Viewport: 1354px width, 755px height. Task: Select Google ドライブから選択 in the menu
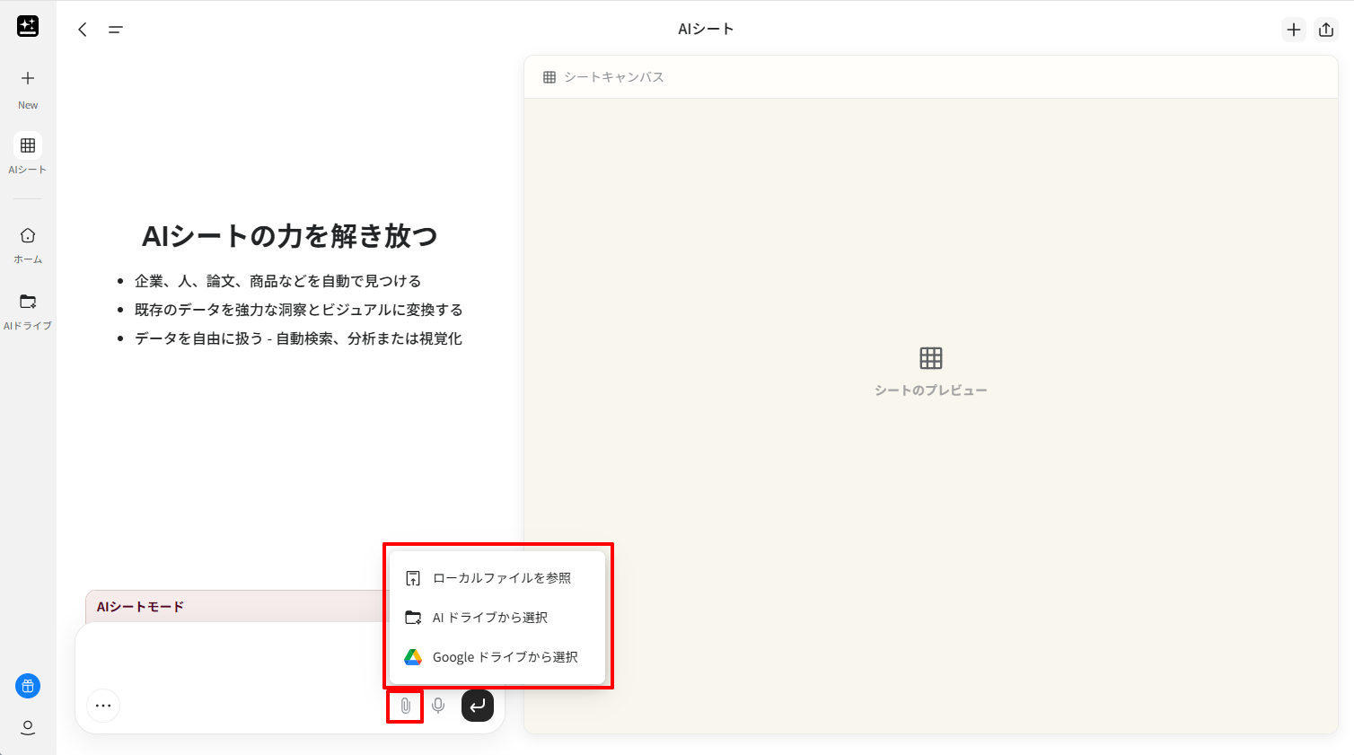pyautogui.click(x=506, y=656)
